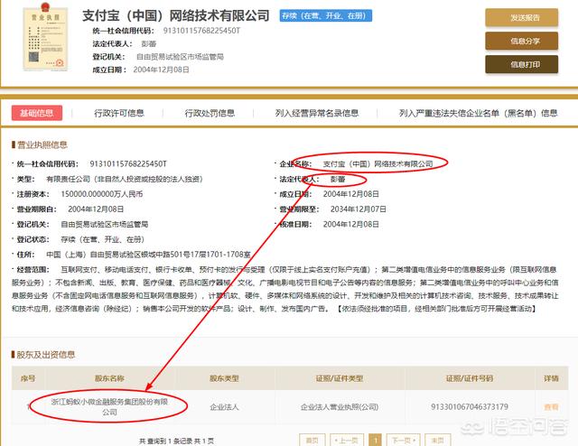Open the 列入严重违法失信企业名单 tab
Image resolution: width=578 pixels, height=446 pixels.
coord(478,113)
